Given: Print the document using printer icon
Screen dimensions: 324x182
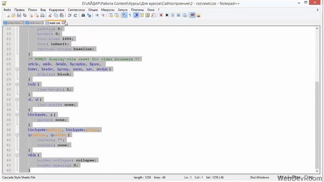Looking at the screenshot, I should pyautogui.click(x=43, y=15).
